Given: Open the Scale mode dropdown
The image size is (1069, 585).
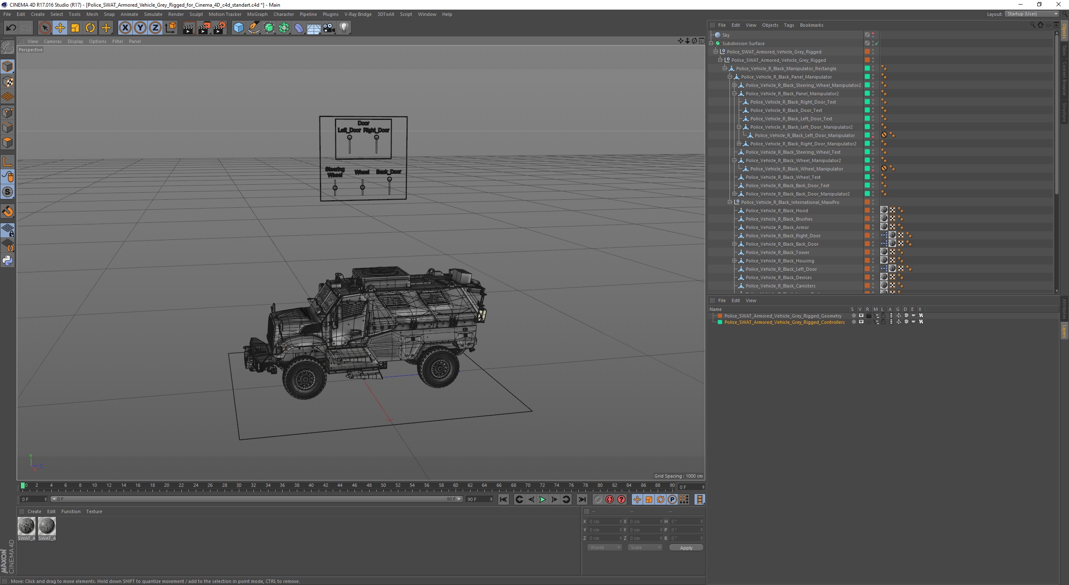Looking at the screenshot, I should (x=645, y=547).
